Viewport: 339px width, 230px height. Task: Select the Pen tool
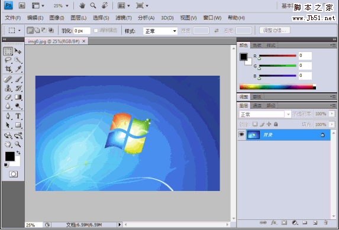coord(8,116)
